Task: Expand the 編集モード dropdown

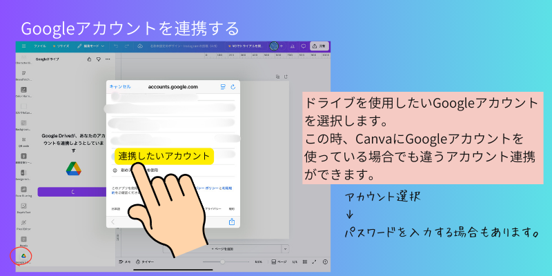Action: pyautogui.click(x=91, y=46)
